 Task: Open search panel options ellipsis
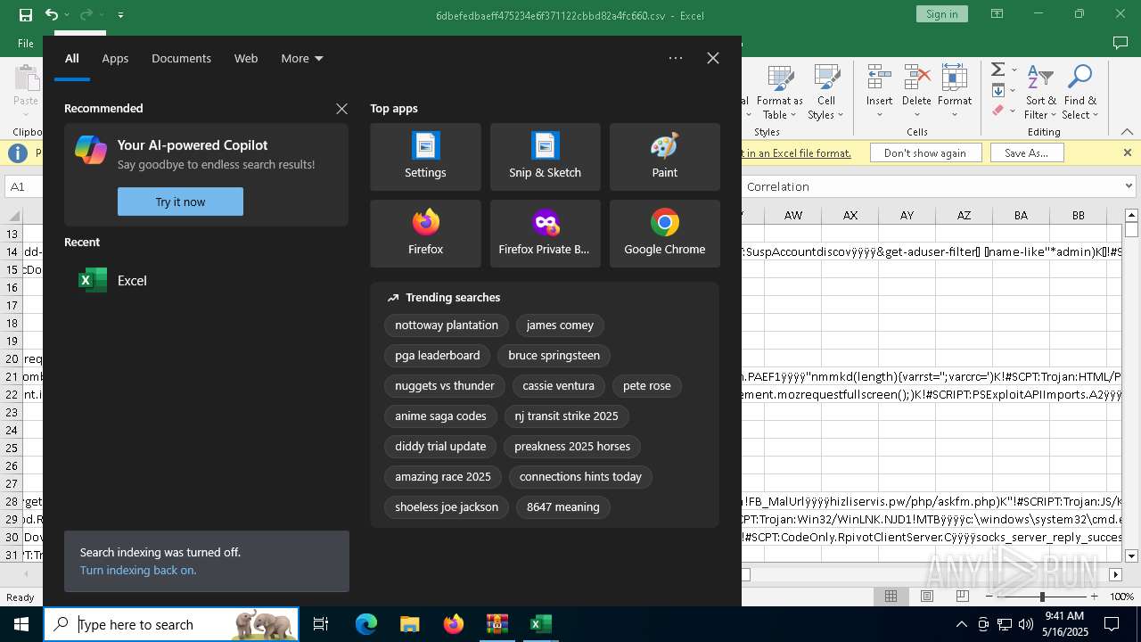pos(676,58)
